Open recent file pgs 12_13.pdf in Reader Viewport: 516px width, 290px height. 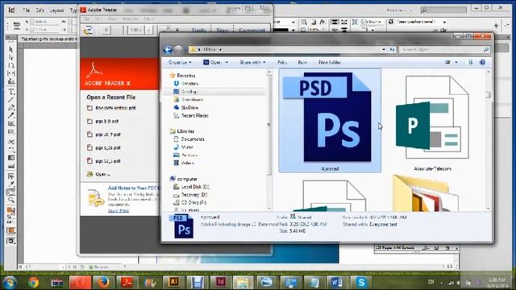point(107,161)
